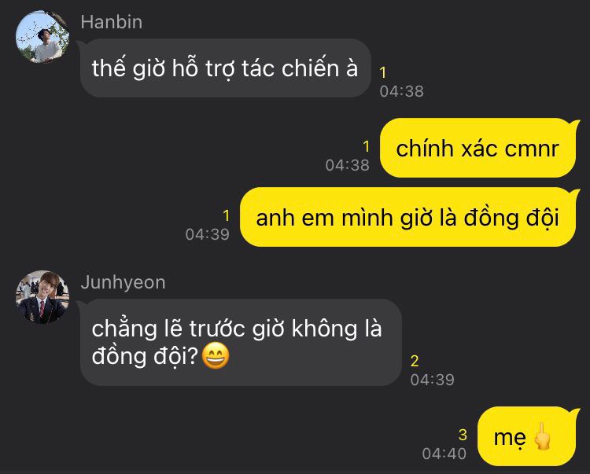Click the grinning emoji in Junhyeon's message
The height and width of the screenshot is (474, 590).
pos(216,355)
